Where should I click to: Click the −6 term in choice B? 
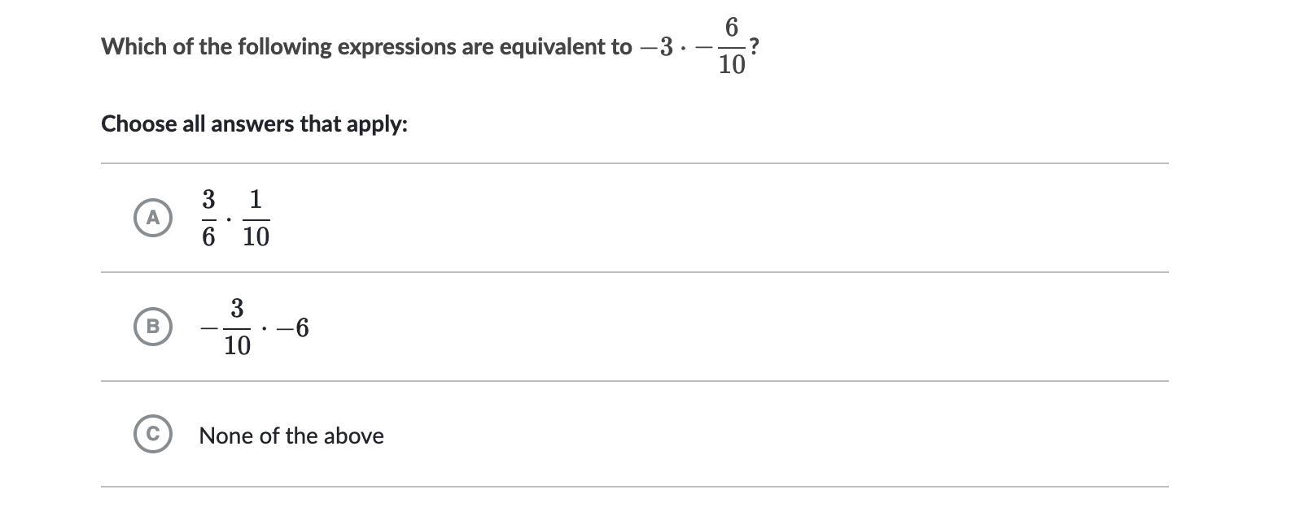[x=293, y=327]
